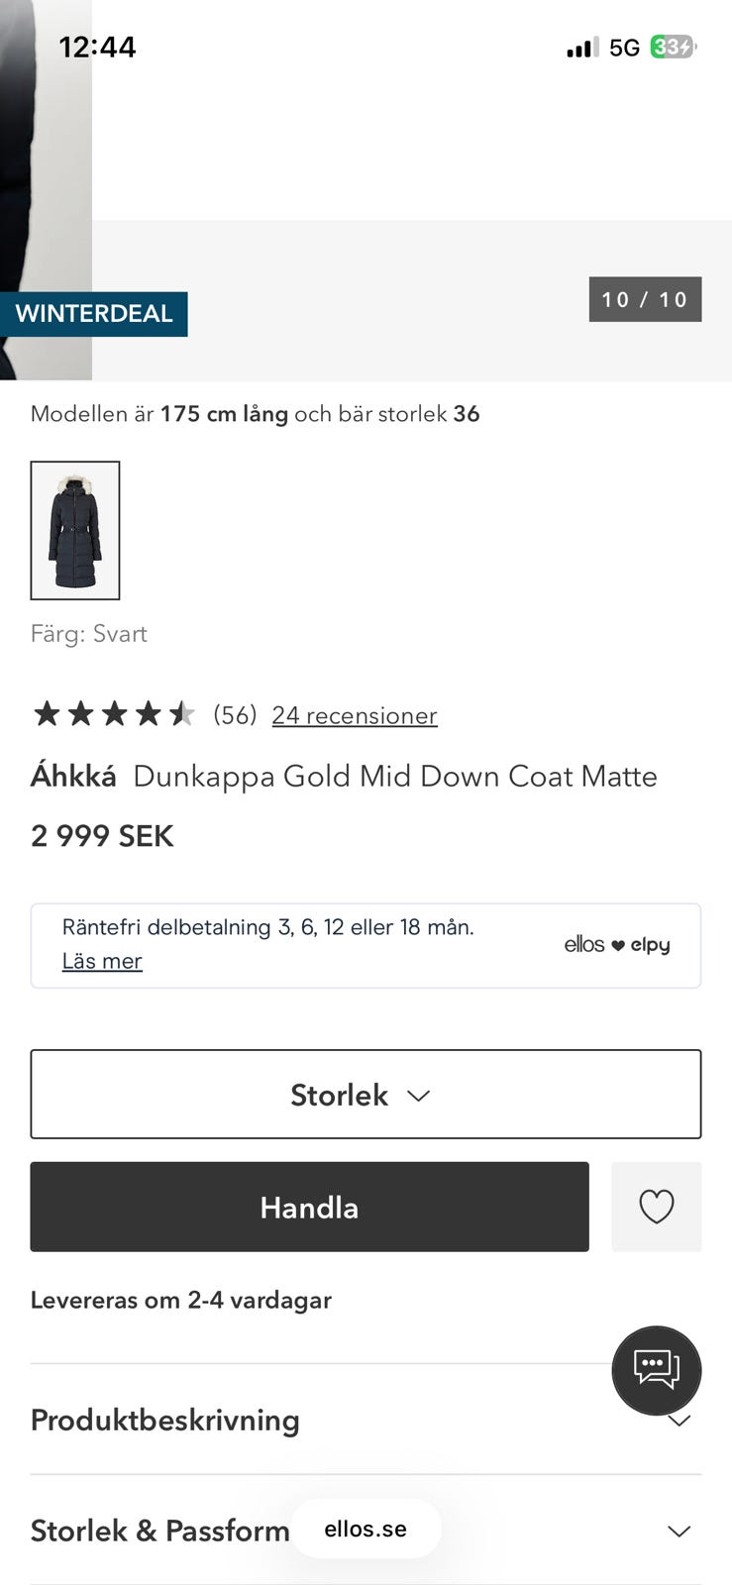Click the (56) ratings count

click(235, 715)
